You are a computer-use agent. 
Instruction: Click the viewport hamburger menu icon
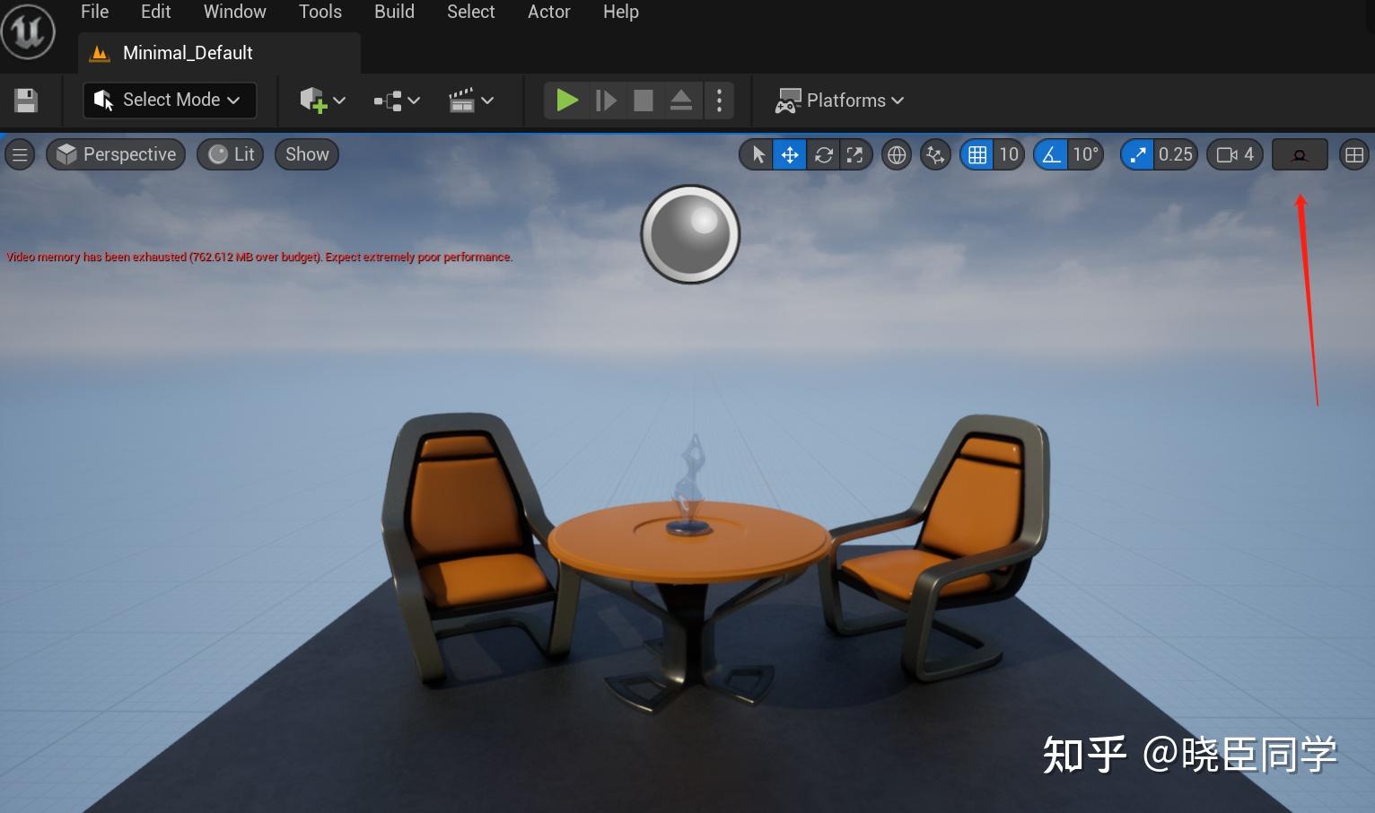tap(20, 153)
